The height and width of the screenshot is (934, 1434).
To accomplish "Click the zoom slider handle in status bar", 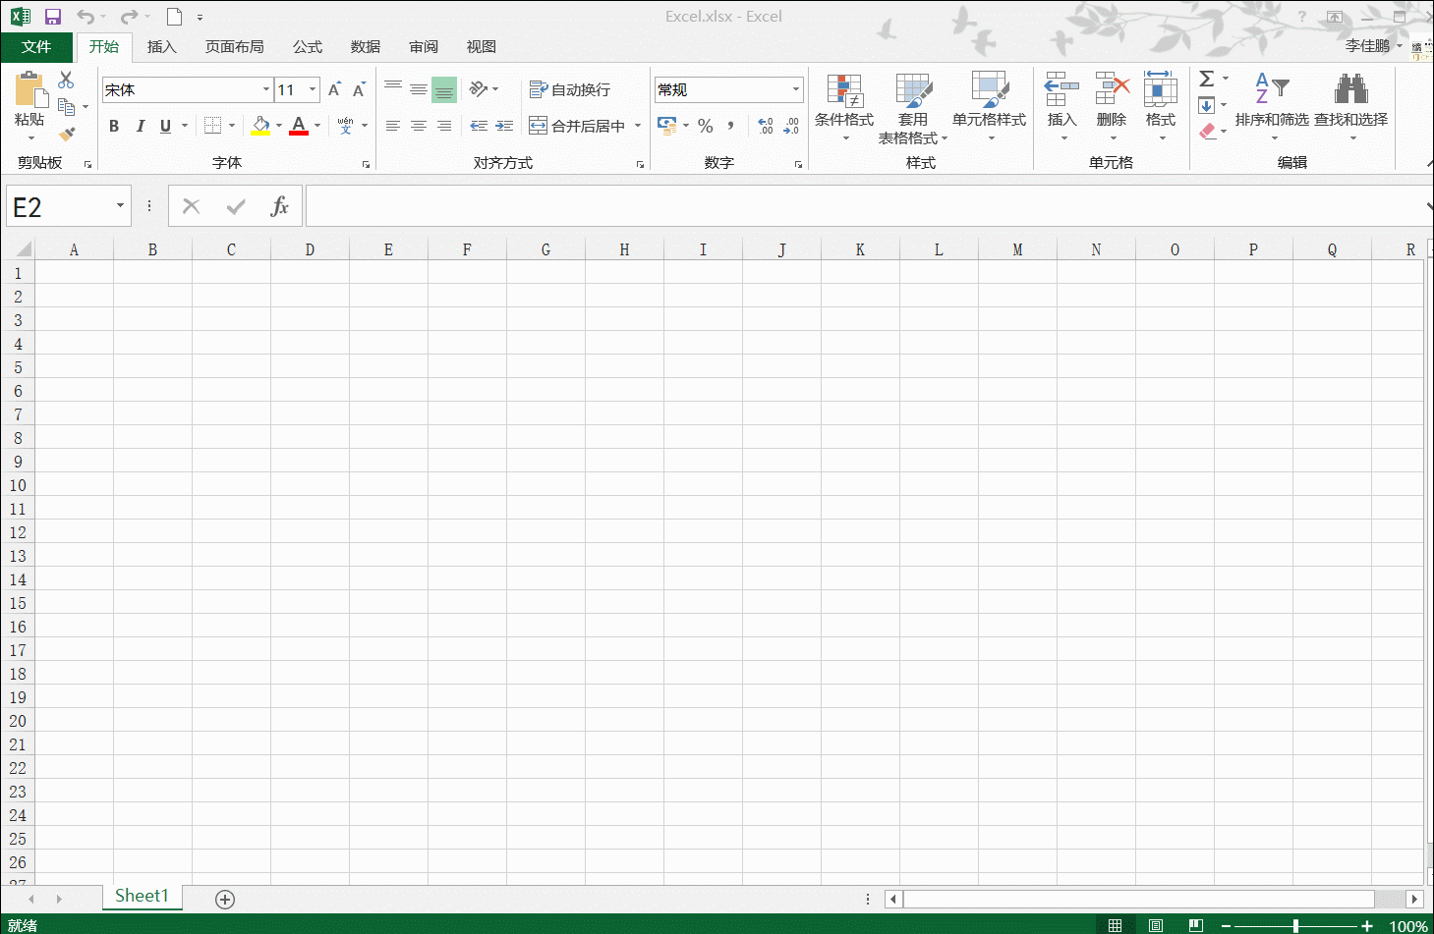I will (1295, 926).
